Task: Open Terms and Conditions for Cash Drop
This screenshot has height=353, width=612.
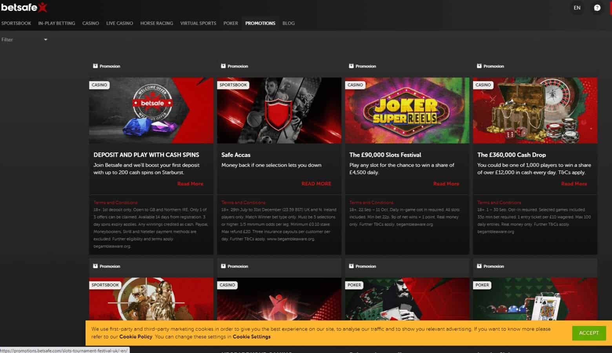Action: pyautogui.click(x=499, y=203)
